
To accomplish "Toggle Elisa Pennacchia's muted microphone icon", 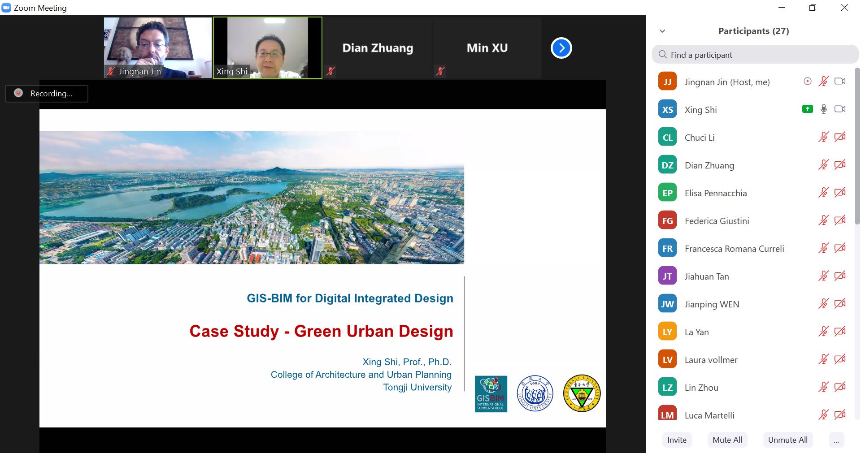I will [x=823, y=193].
